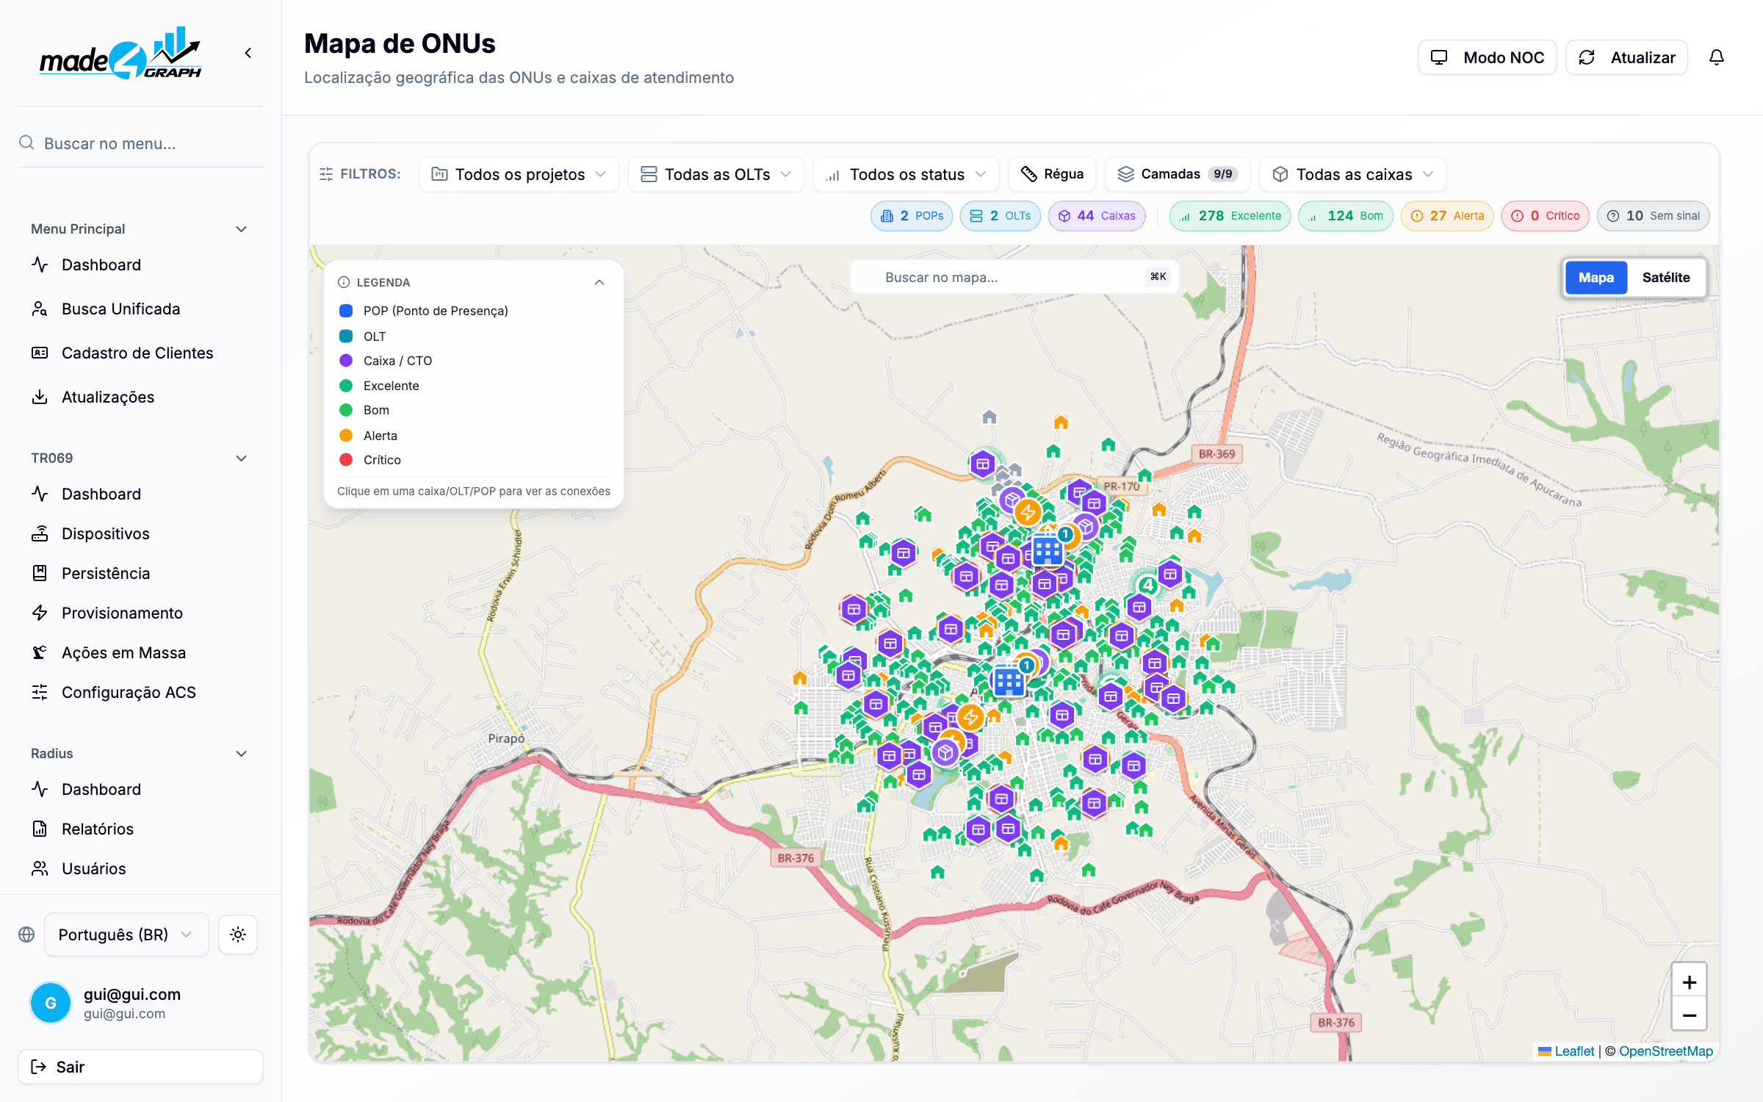Open Todos os projetos dropdown
Image resolution: width=1763 pixels, height=1102 pixels.
click(x=518, y=174)
